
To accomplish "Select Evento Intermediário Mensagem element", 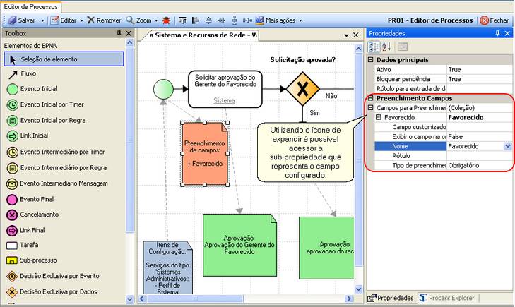I will tap(57, 183).
